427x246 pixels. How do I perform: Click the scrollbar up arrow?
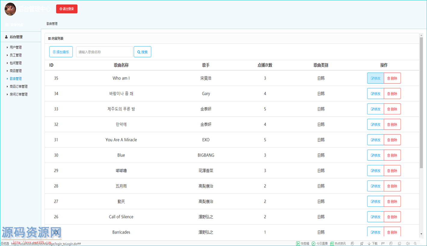coord(421,35)
